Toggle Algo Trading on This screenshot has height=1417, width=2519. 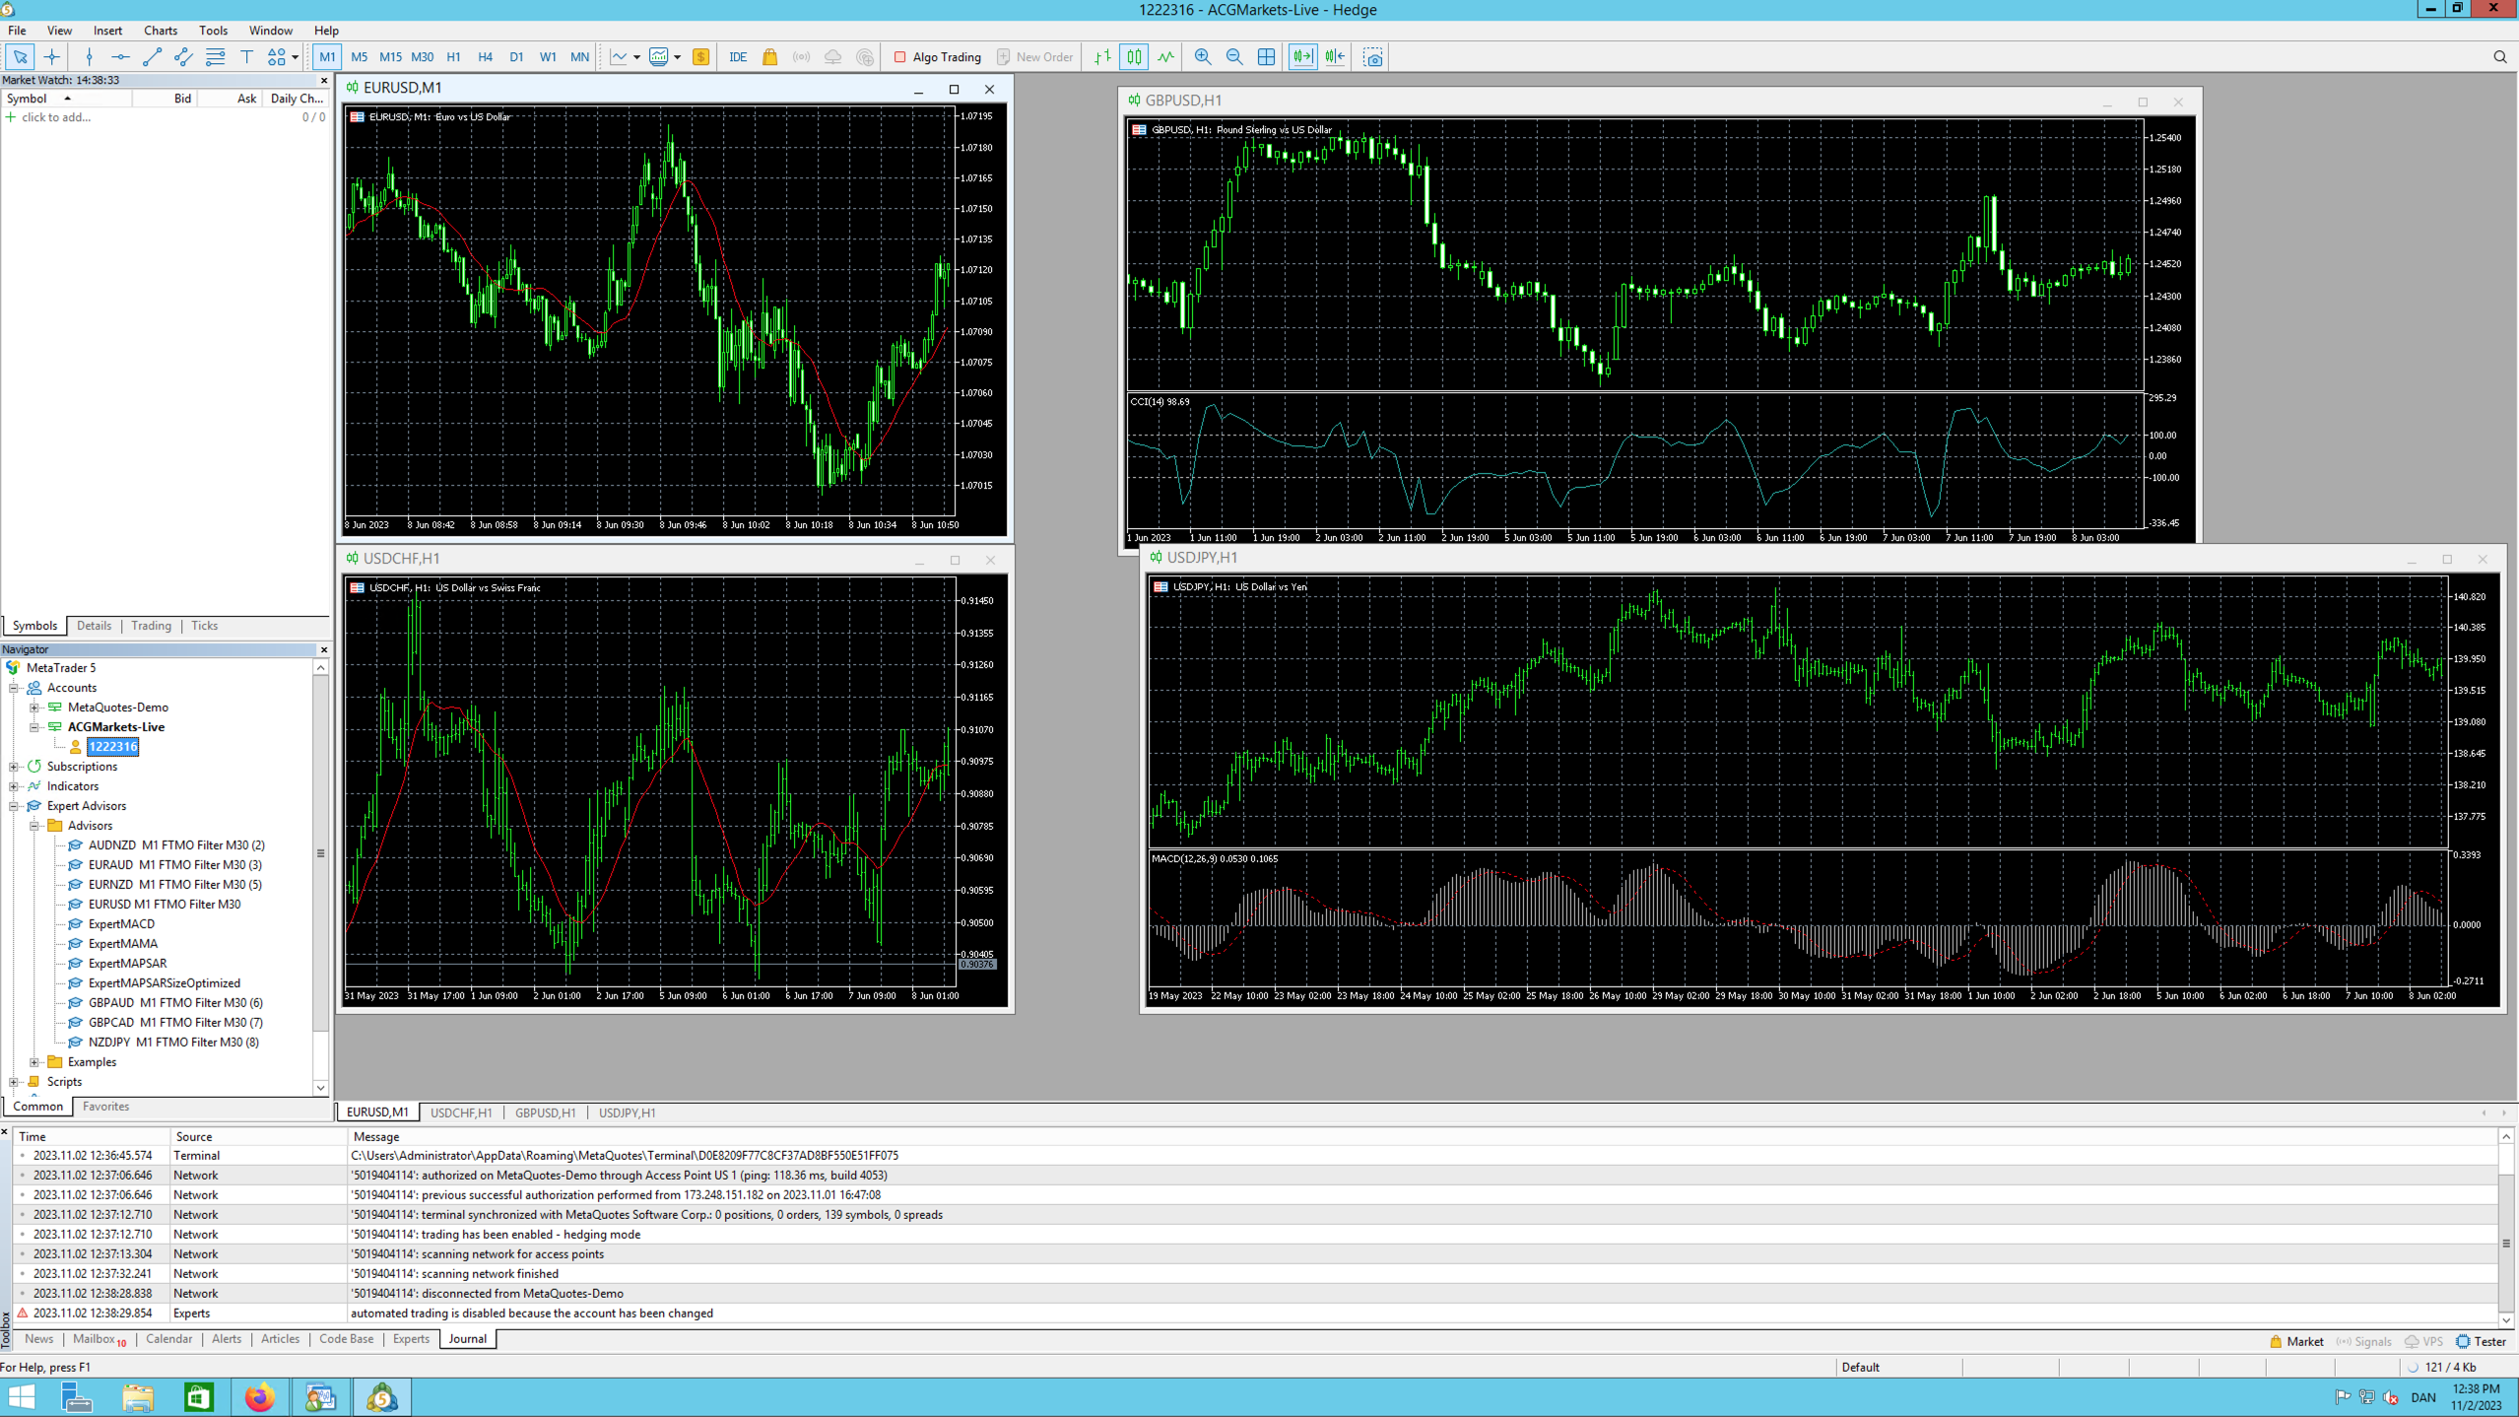tap(937, 57)
